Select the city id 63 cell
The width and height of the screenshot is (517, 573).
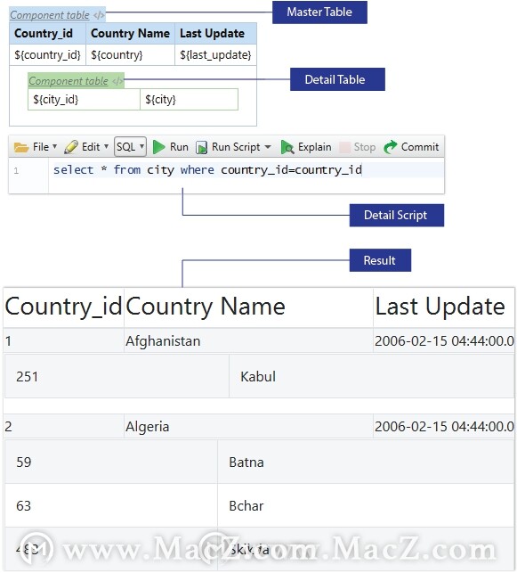pyautogui.click(x=111, y=506)
